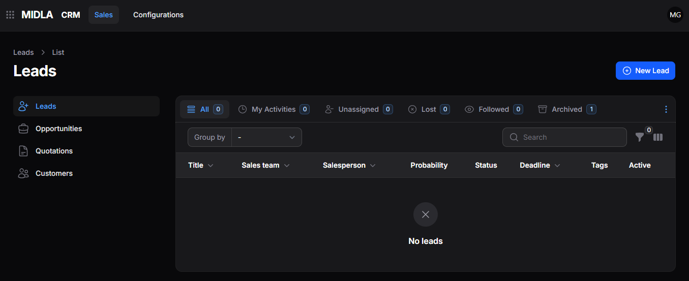Image resolution: width=689 pixels, height=281 pixels.
Task: Switch to the All tab
Action: [204, 109]
